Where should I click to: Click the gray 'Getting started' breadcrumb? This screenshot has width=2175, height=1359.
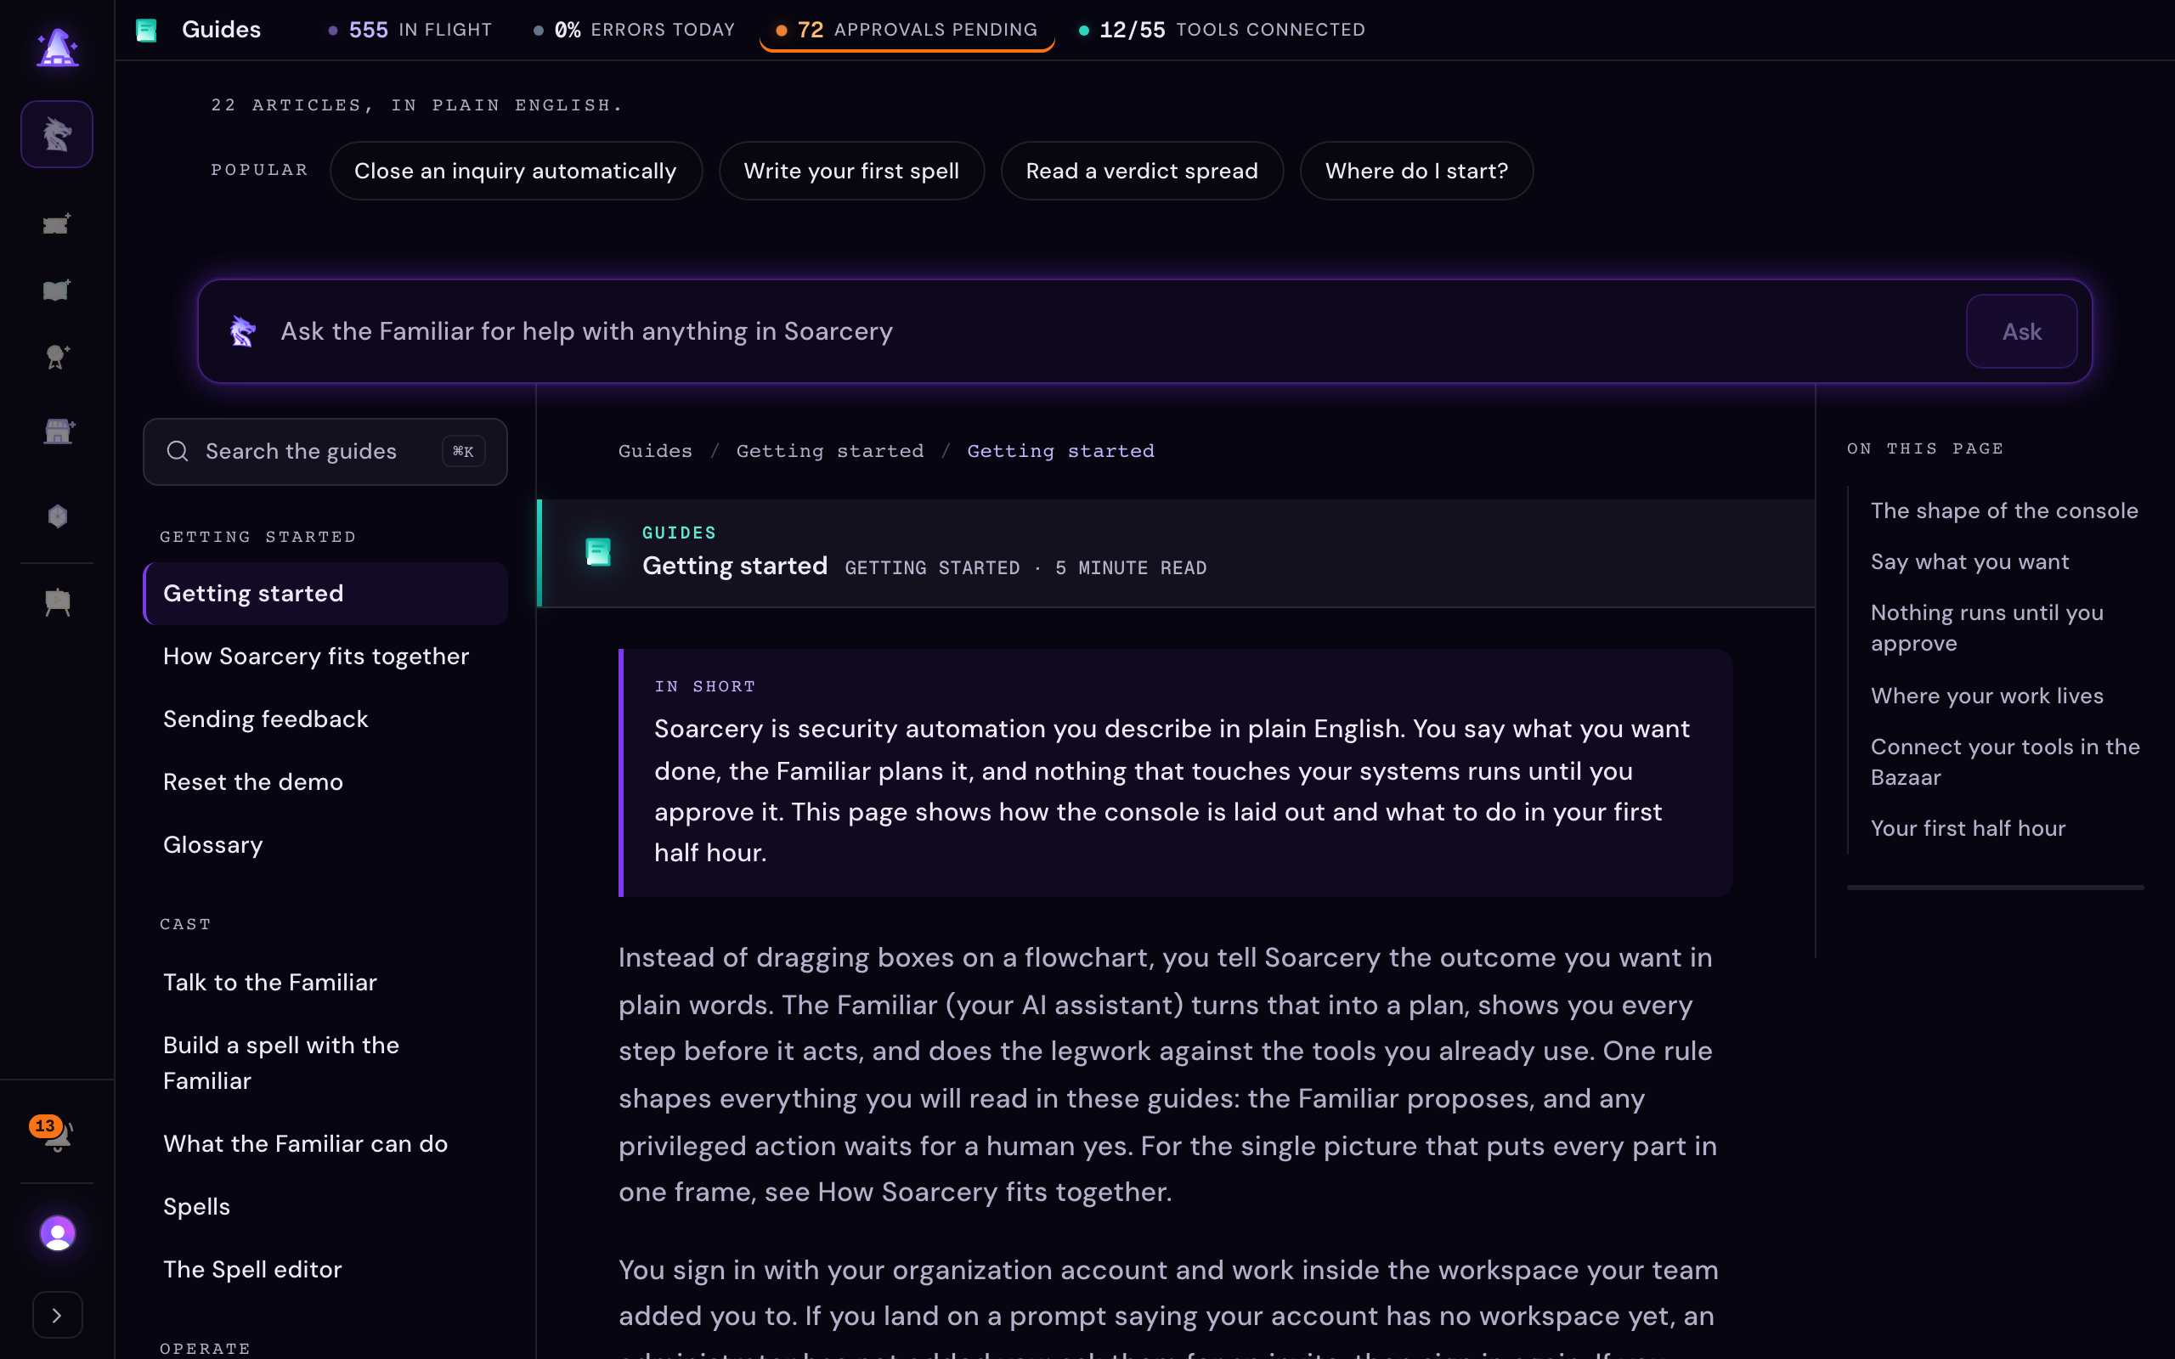click(829, 451)
